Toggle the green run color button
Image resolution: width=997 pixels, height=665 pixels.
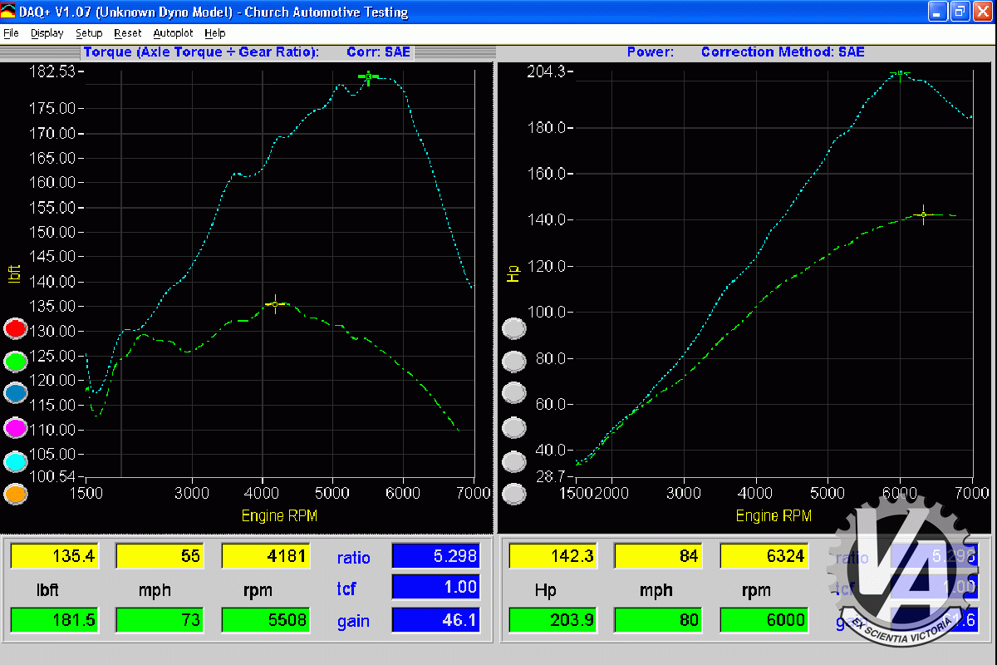coord(16,361)
